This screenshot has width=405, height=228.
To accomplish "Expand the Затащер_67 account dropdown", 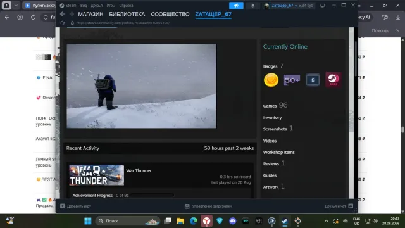I will pos(296,6).
